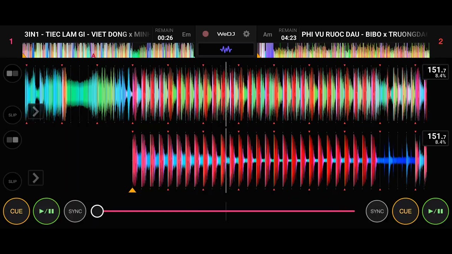Click the crossfader handle
Screen dimensions: 452x254
coord(97,211)
